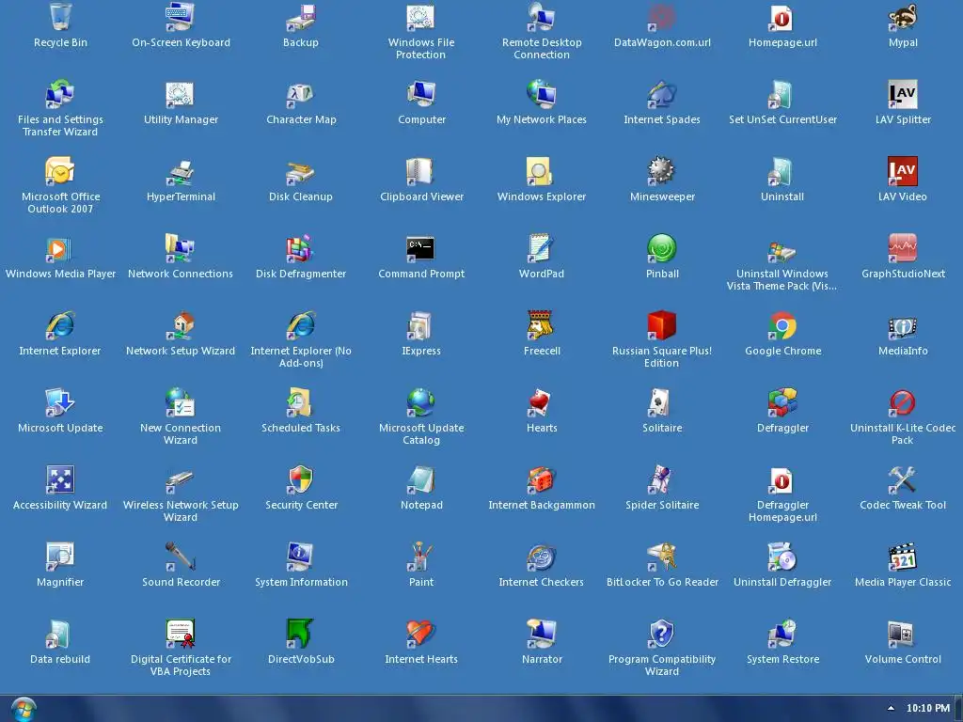Launch HyperTerminal shortcut
The width and height of the screenshot is (963, 722).
[181, 171]
